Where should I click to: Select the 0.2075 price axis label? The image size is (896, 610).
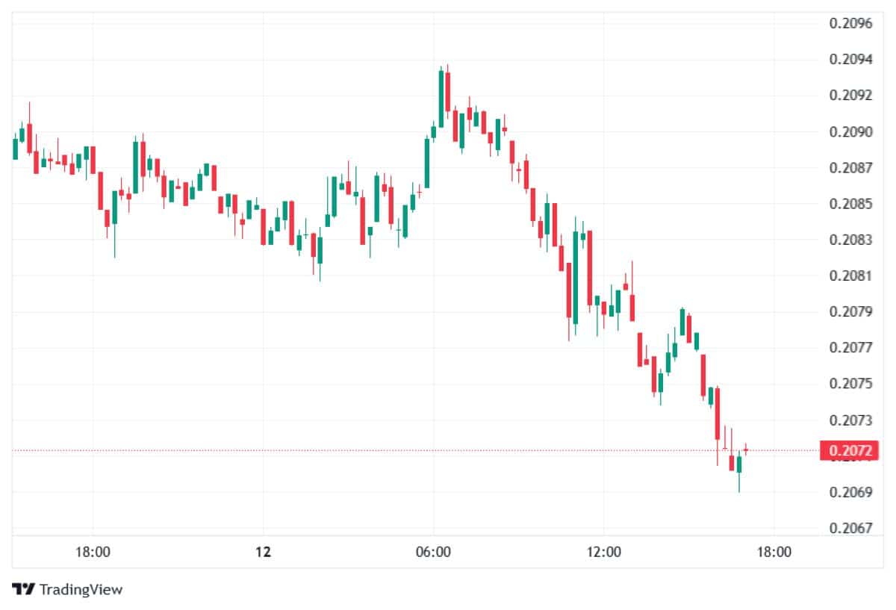(850, 384)
